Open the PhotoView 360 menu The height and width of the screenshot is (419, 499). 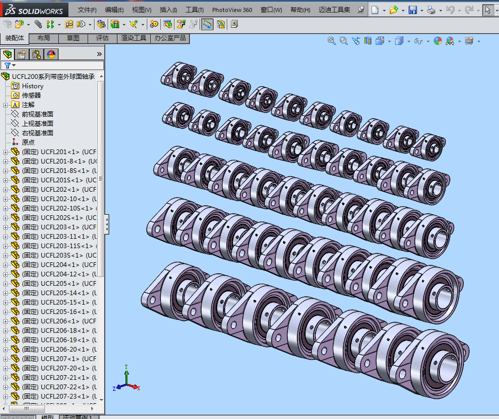pos(232,10)
